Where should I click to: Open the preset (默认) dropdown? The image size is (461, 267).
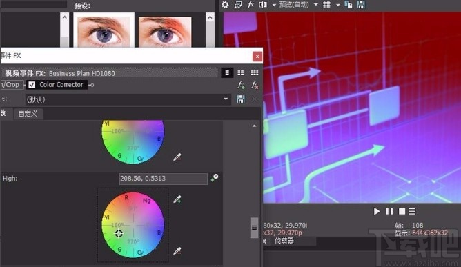[x=128, y=99]
